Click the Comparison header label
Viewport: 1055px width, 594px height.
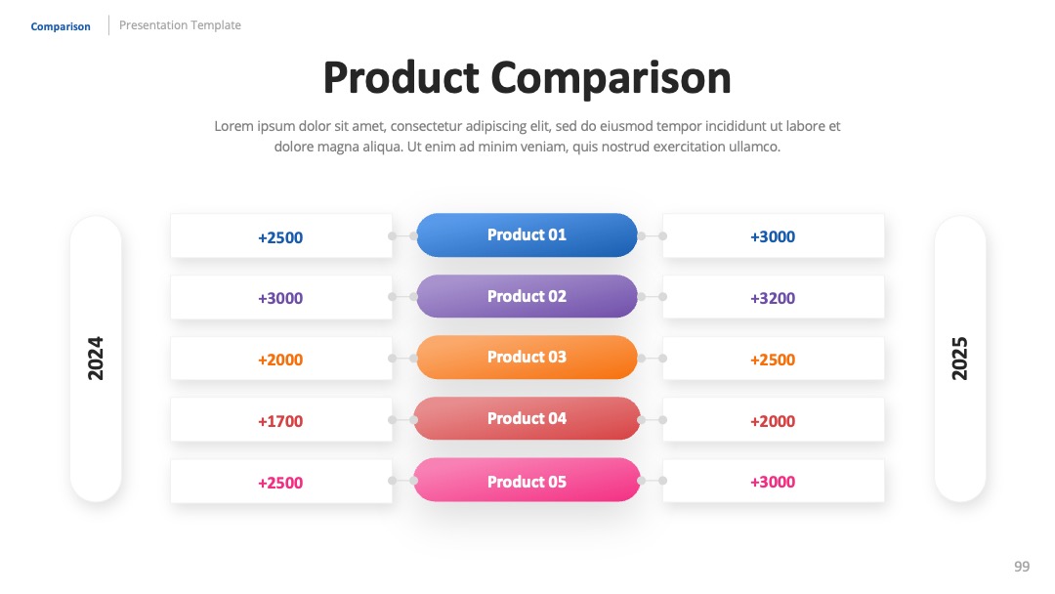point(61,26)
